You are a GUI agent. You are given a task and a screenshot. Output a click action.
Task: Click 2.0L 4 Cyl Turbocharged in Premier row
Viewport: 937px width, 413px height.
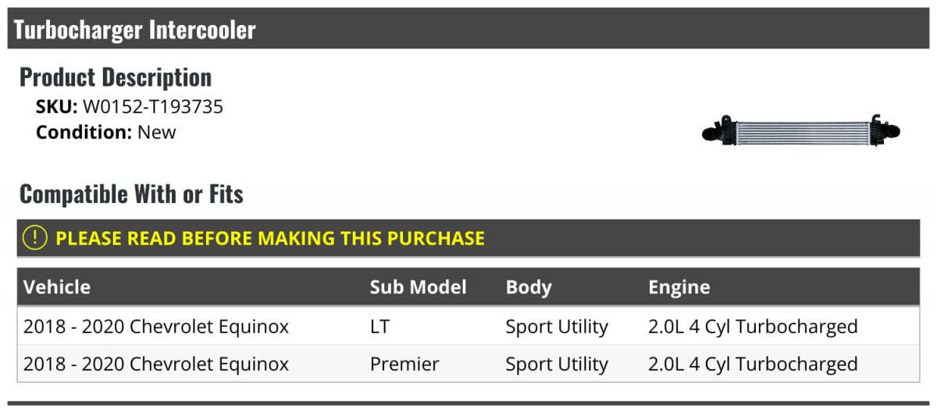pyautogui.click(x=753, y=364)
